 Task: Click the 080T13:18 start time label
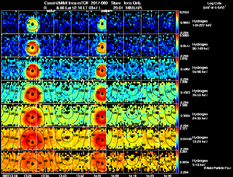point(10,176)
